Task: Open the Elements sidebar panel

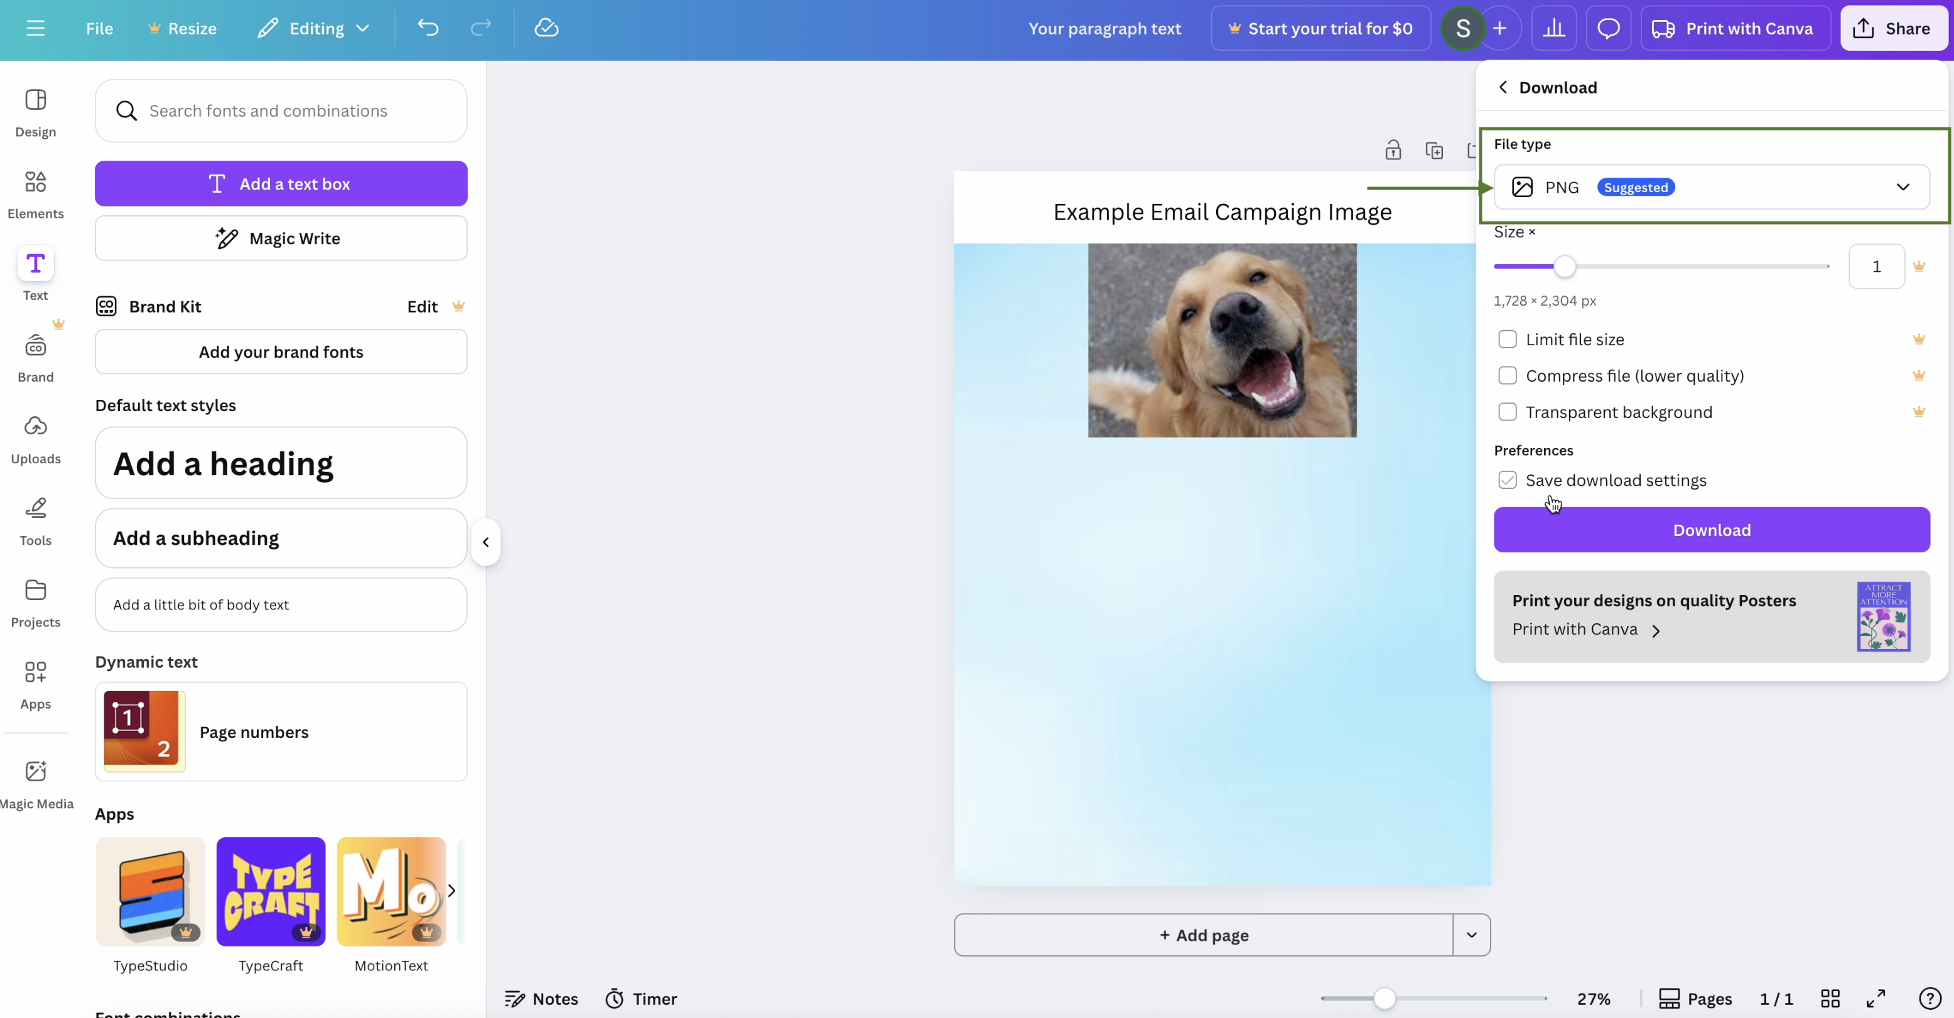Action: click(x=35, y=193)
